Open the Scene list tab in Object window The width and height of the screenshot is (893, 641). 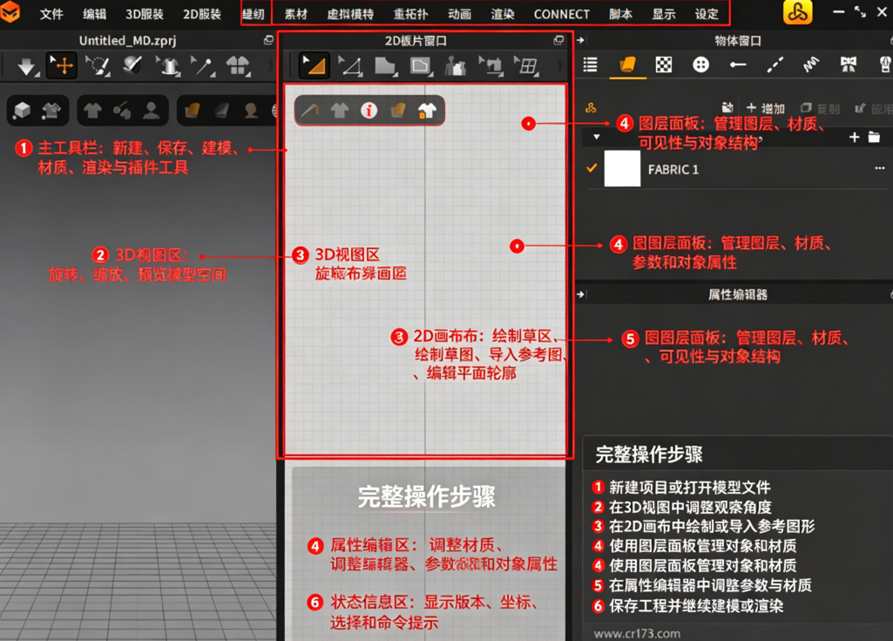point(591,65)
